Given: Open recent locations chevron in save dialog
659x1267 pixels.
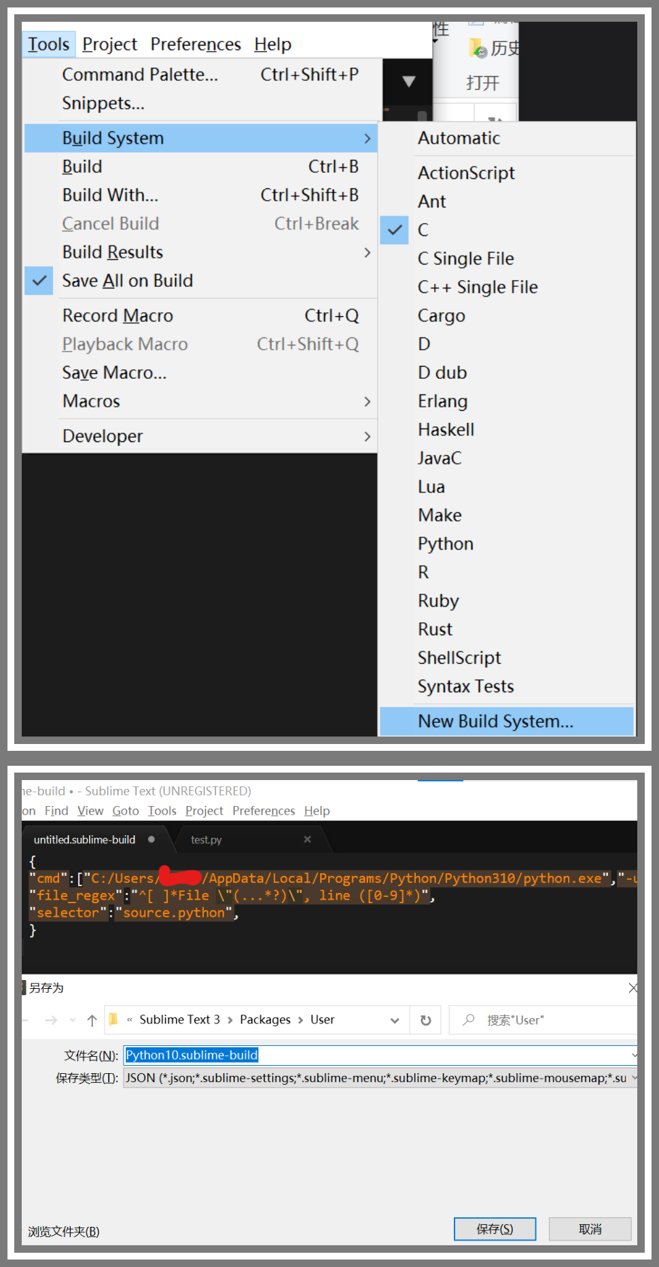Looking at the screenshot, I should pos(73,1020).
